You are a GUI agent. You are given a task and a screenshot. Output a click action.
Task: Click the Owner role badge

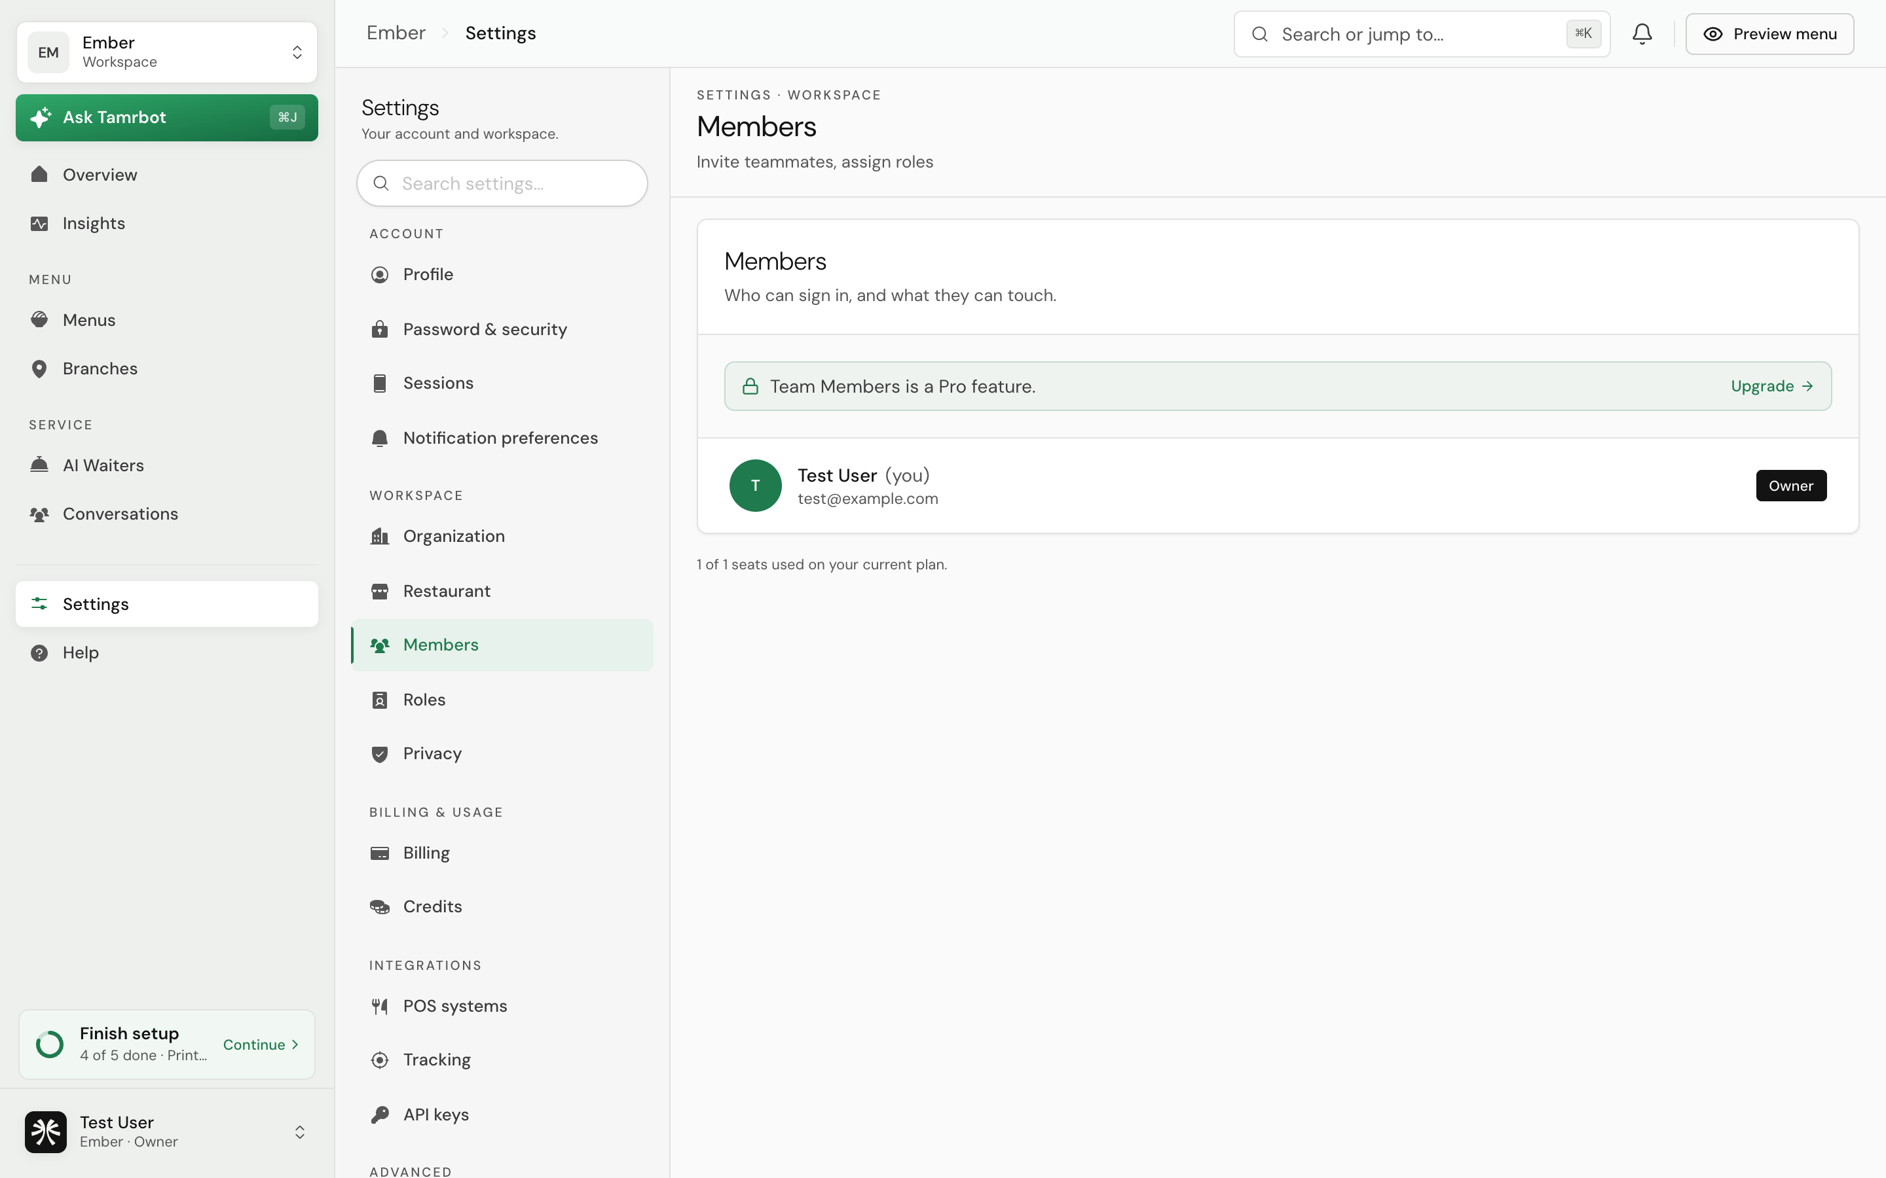1791,486
